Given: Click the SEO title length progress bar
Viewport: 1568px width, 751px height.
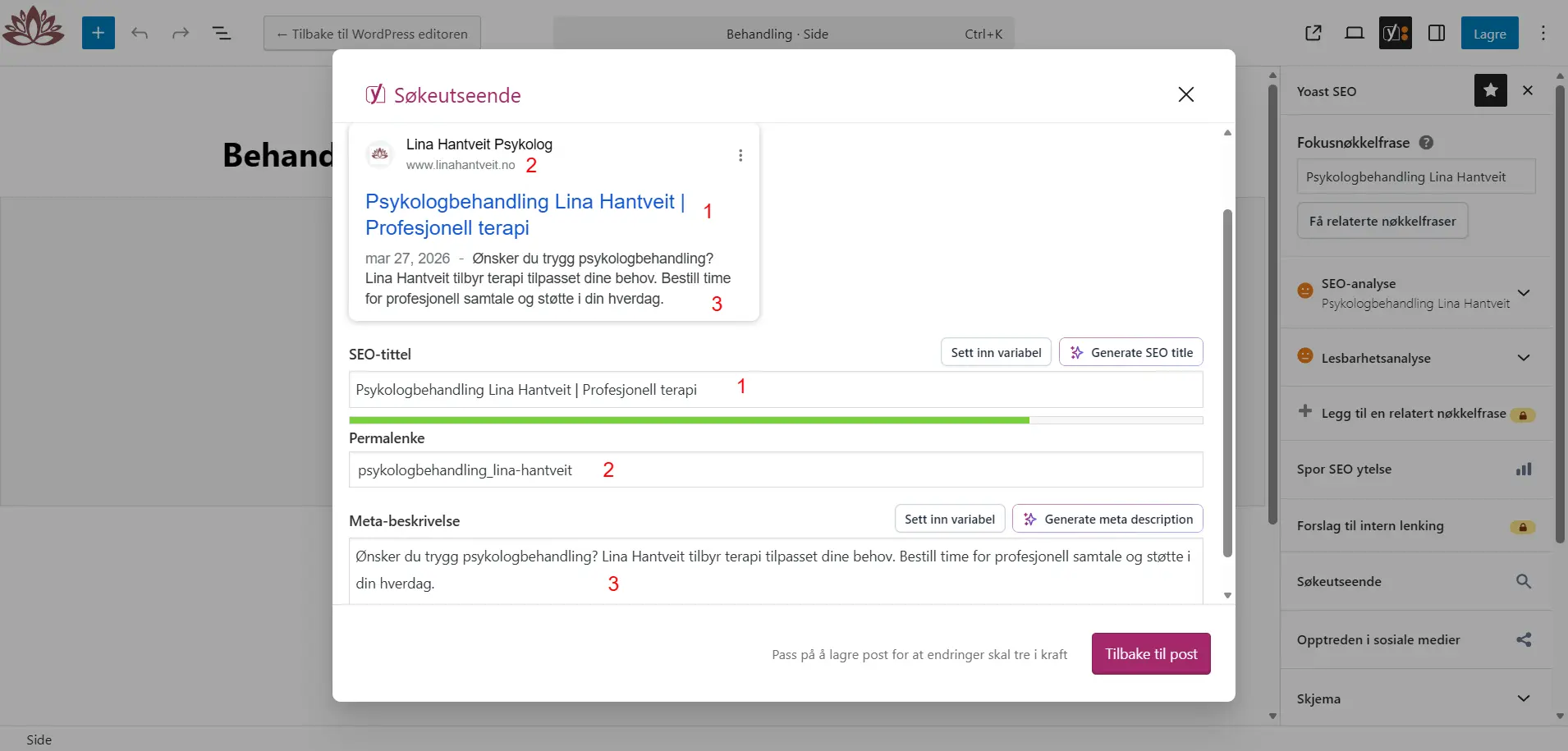Looking at the screenshot, I should tap(776, 420).
